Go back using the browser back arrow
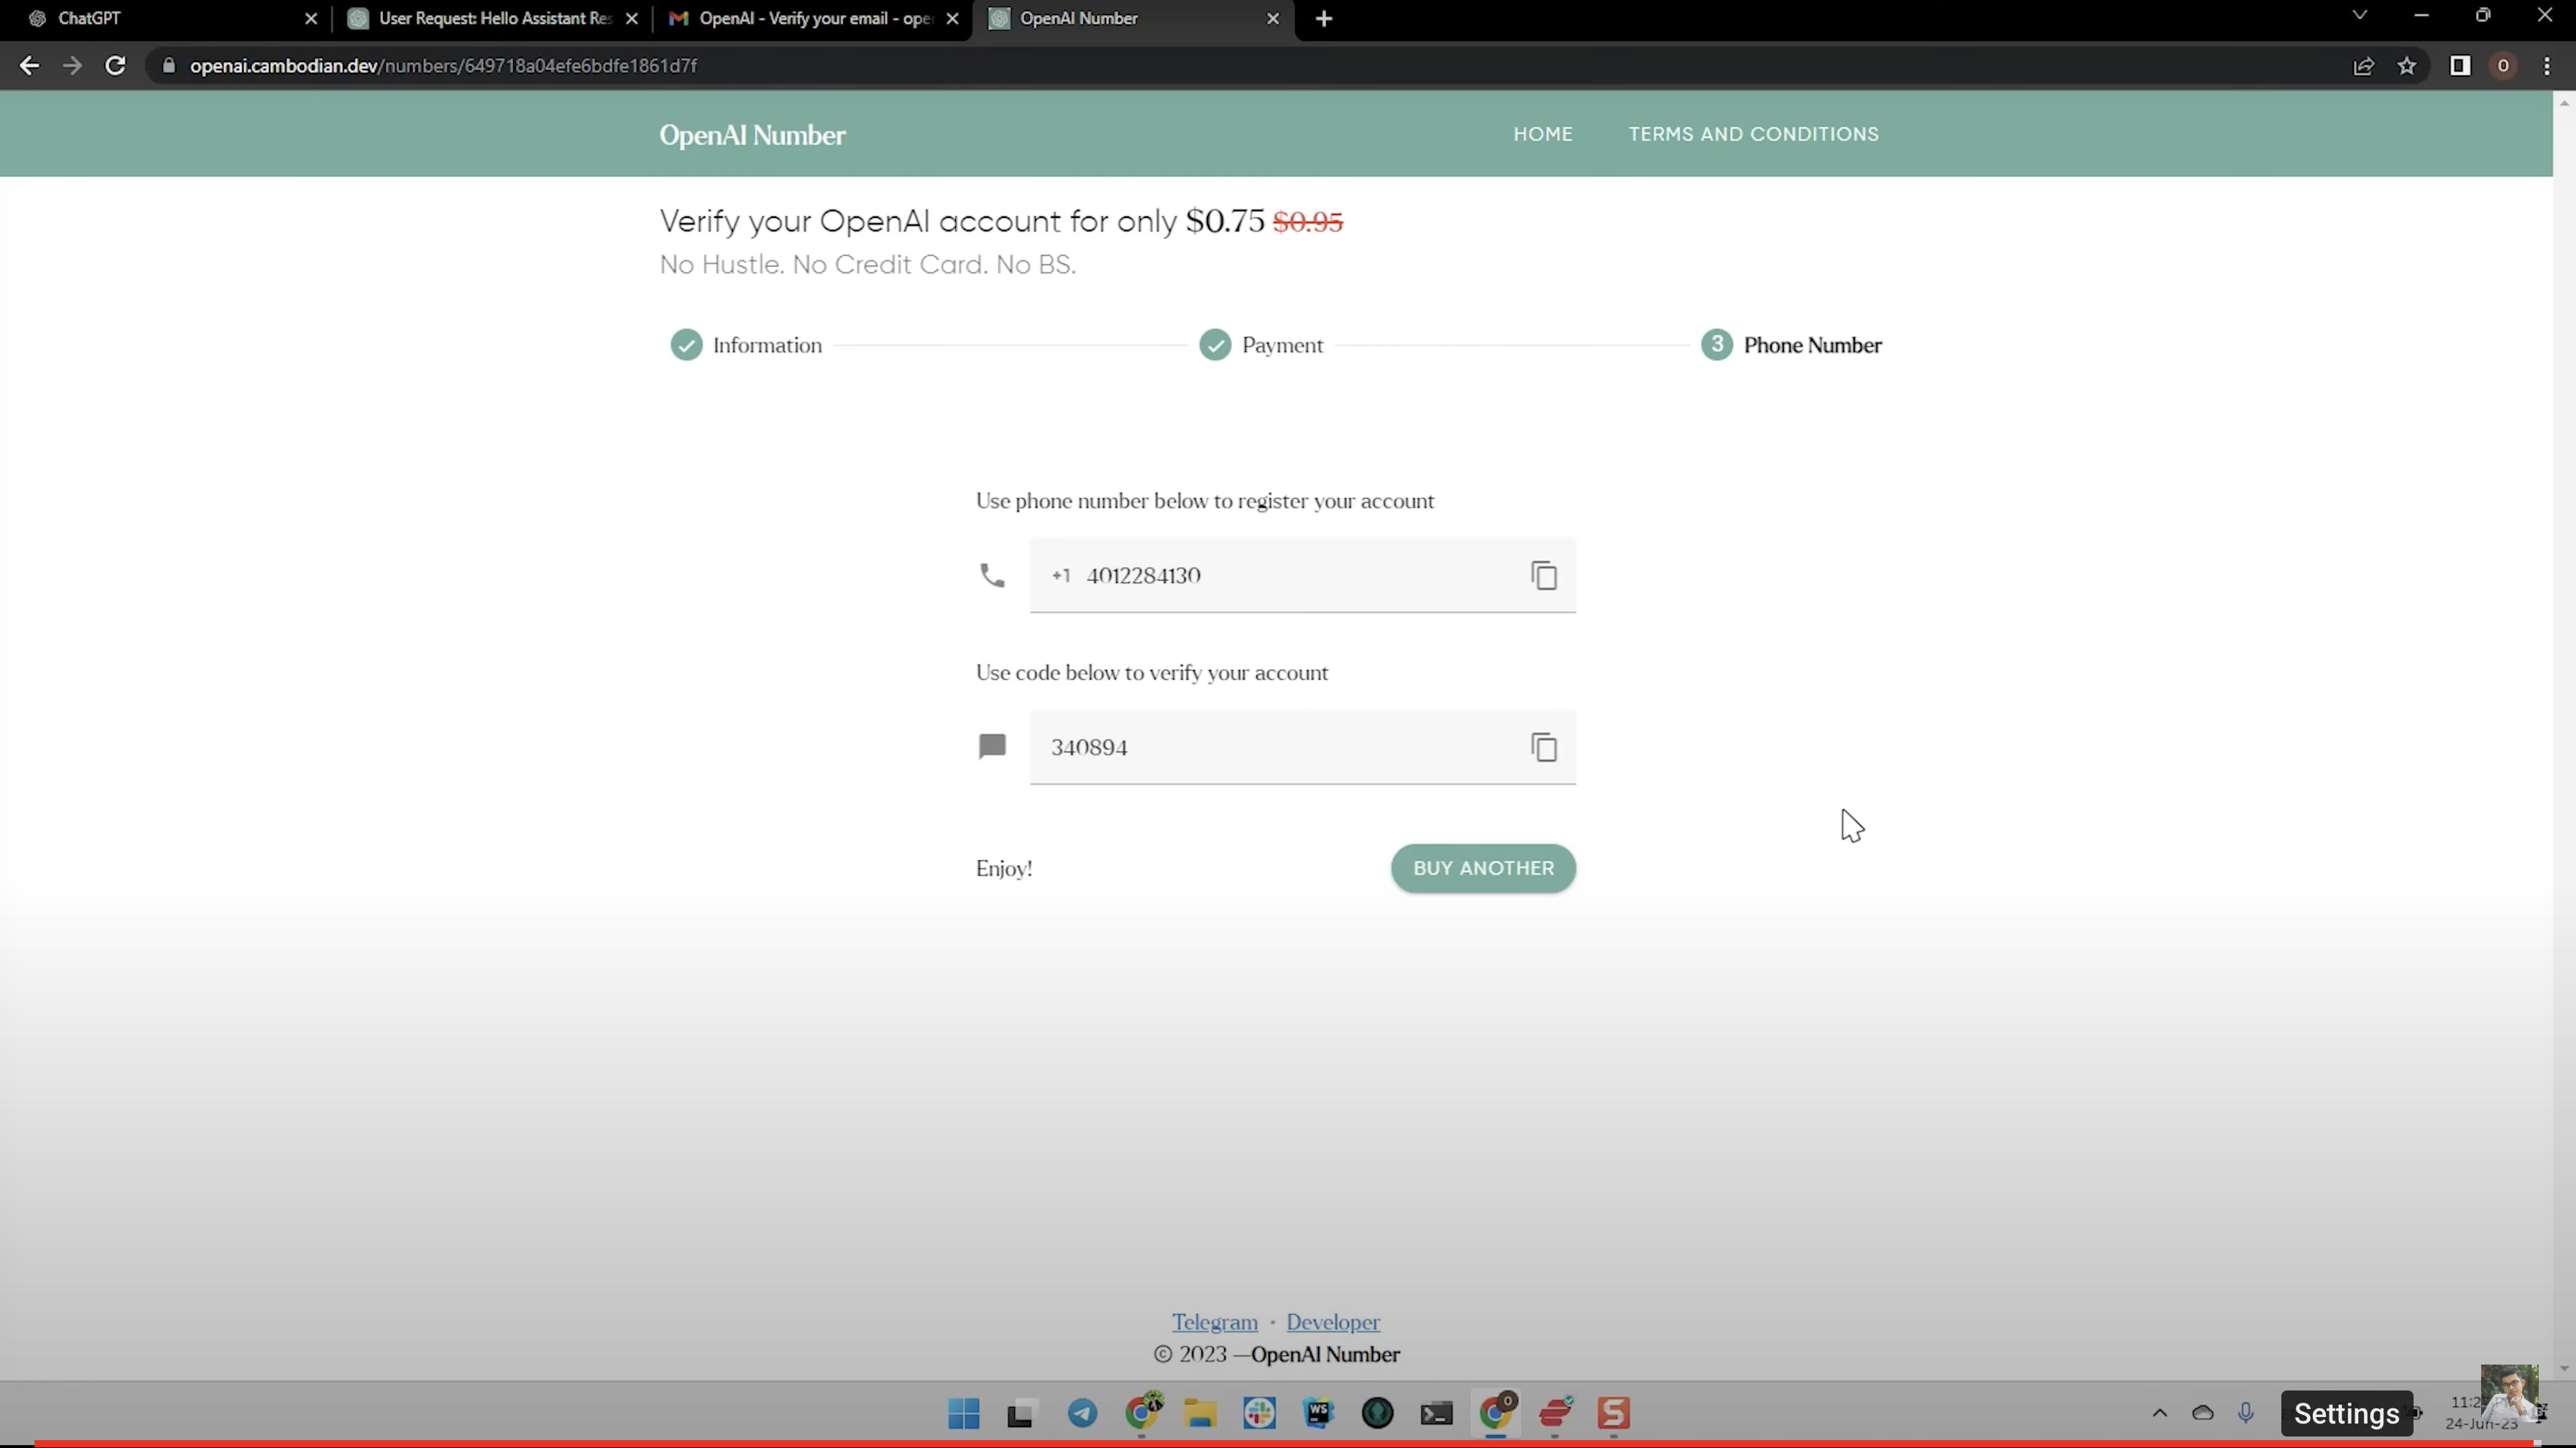2576x1448 pixels. click(x=29, y=66)
